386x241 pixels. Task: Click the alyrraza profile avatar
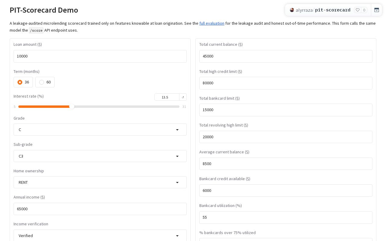pyautogui.click(x=292, y=10)
